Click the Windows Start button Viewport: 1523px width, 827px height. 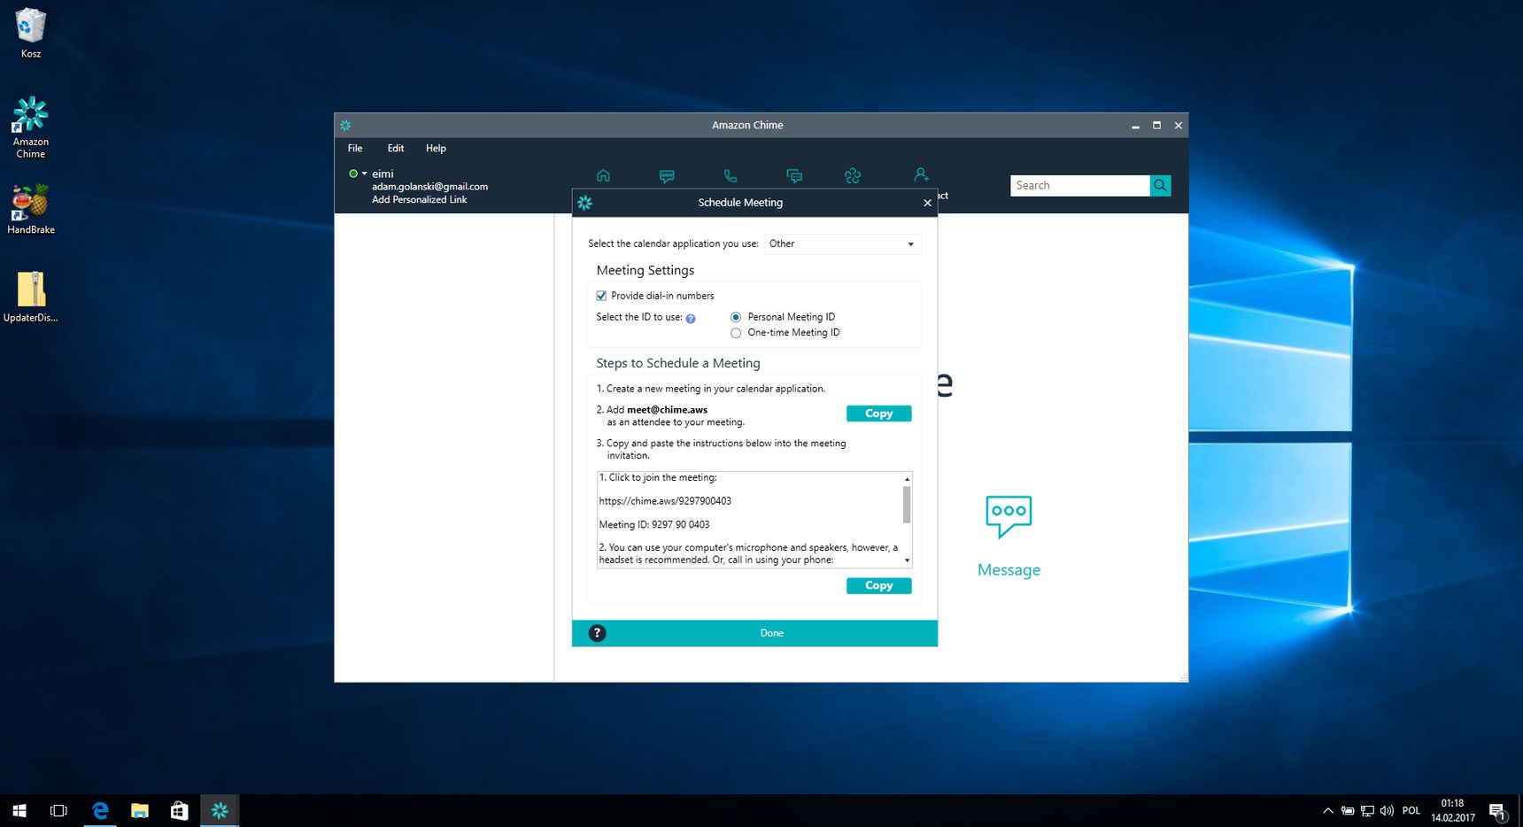point(19,810)
